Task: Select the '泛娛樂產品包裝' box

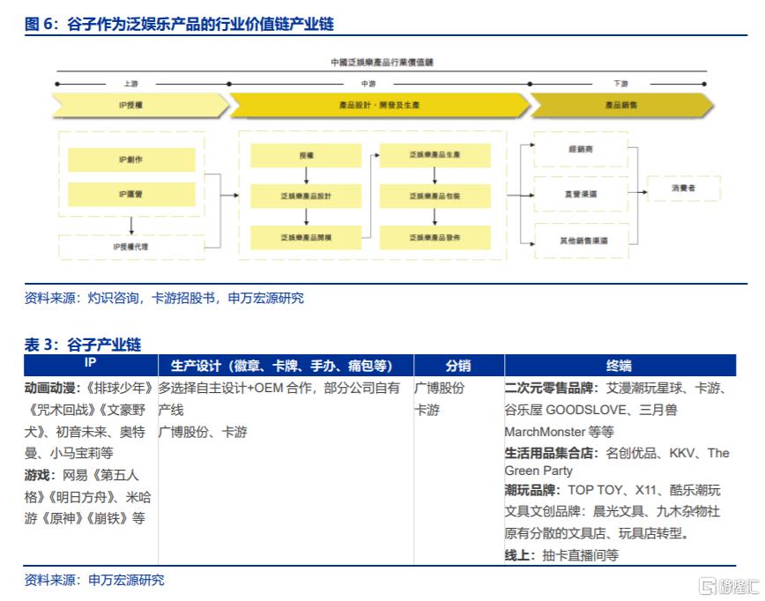Action: point(434,197)
